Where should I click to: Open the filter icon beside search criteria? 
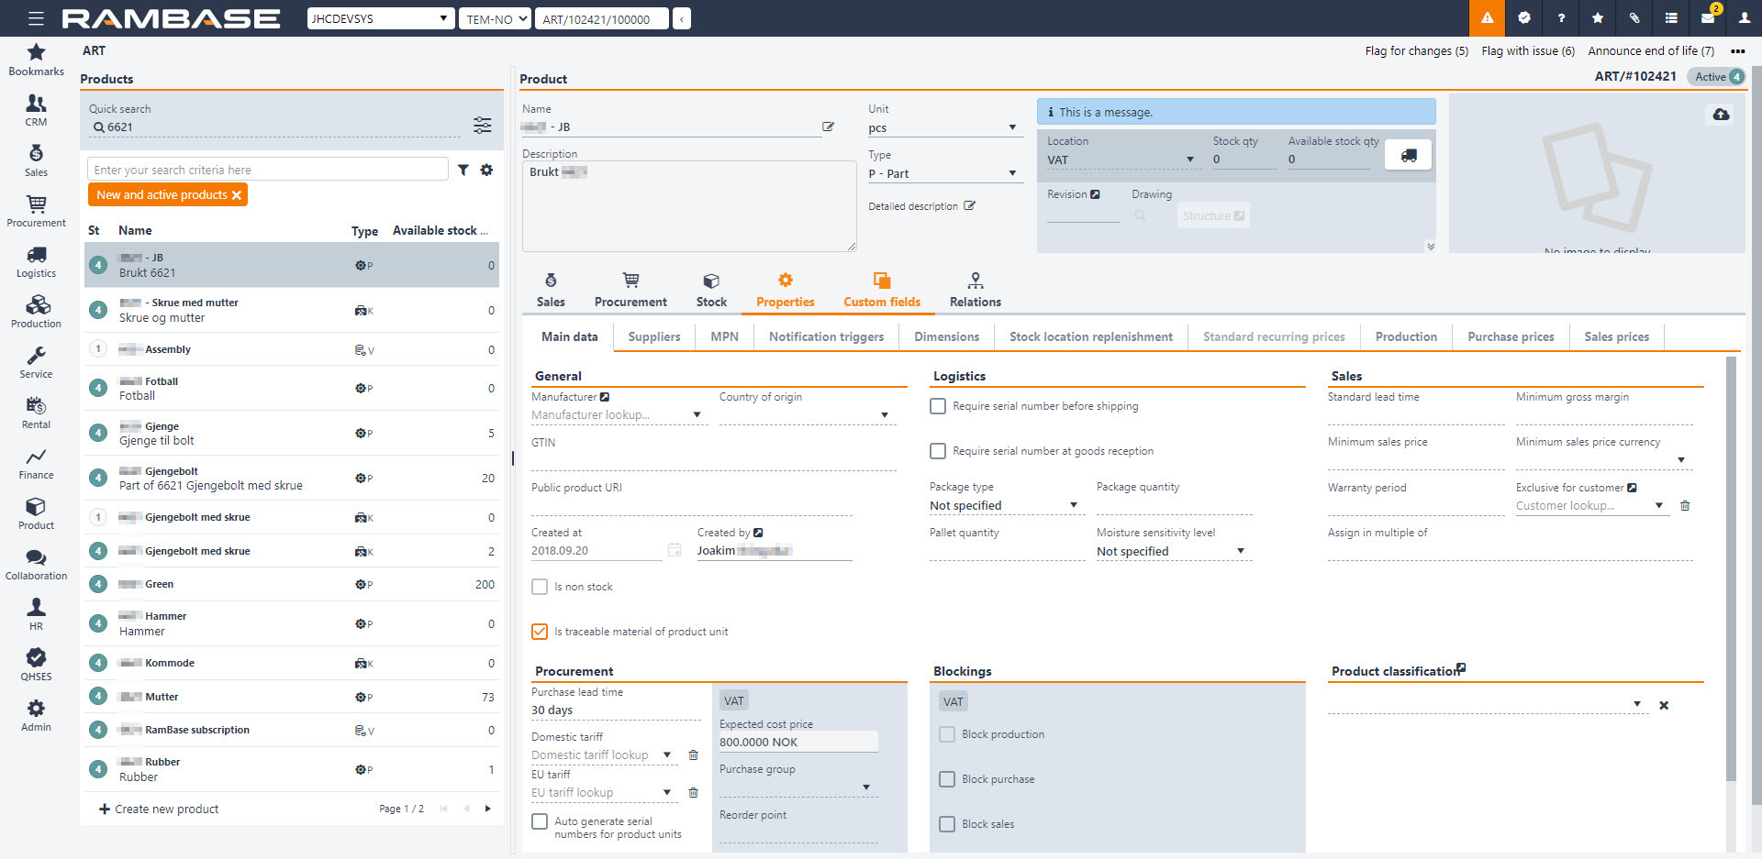(x=463, y=170)
